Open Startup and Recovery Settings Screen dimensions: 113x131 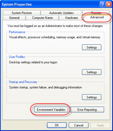[92, 97]
